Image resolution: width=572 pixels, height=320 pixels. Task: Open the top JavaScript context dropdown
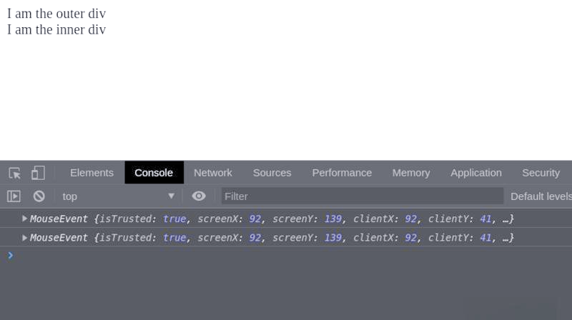pyautogui.click(x=118, y=196)
